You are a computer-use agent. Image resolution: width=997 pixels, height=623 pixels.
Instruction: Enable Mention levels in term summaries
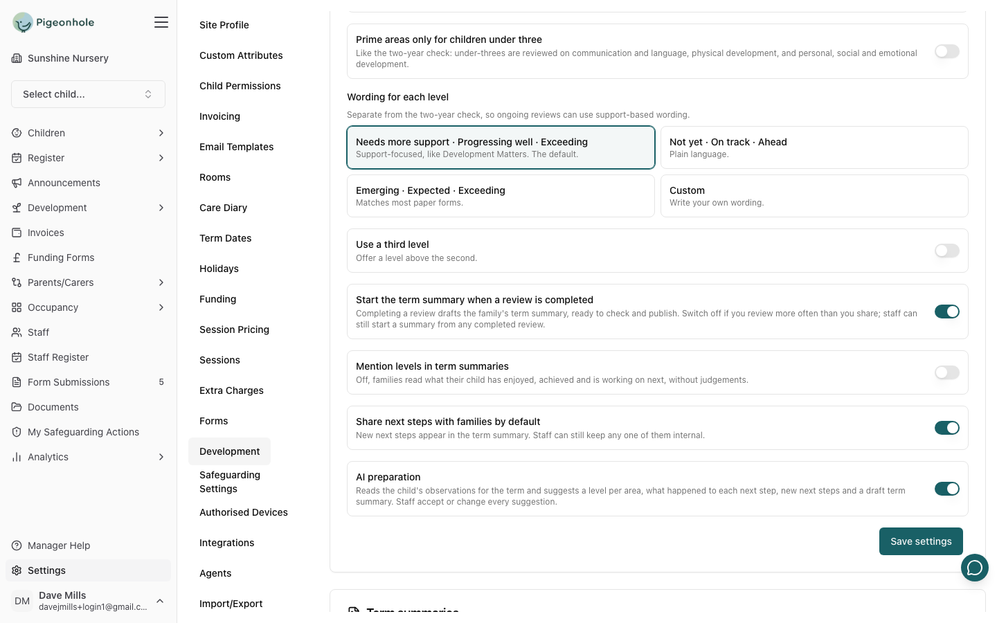(947, 372)
